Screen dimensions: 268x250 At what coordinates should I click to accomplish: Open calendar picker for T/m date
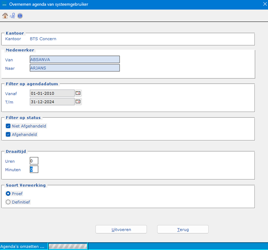click(x=78, y=102)
